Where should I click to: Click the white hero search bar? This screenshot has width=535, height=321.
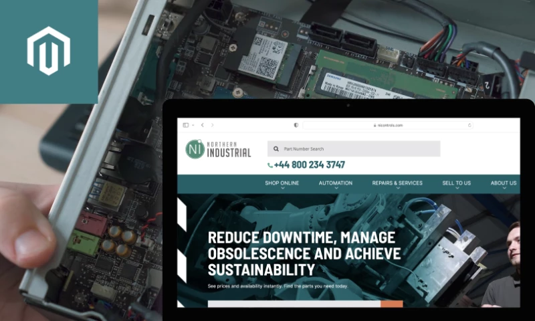(294, 304)
